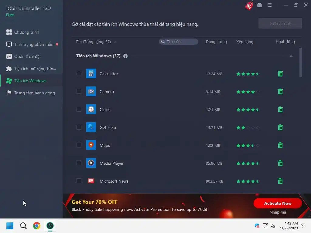Sort by Dung lượng column header
The width and height of the screenshot is (311, 233).
coord(216,42)
